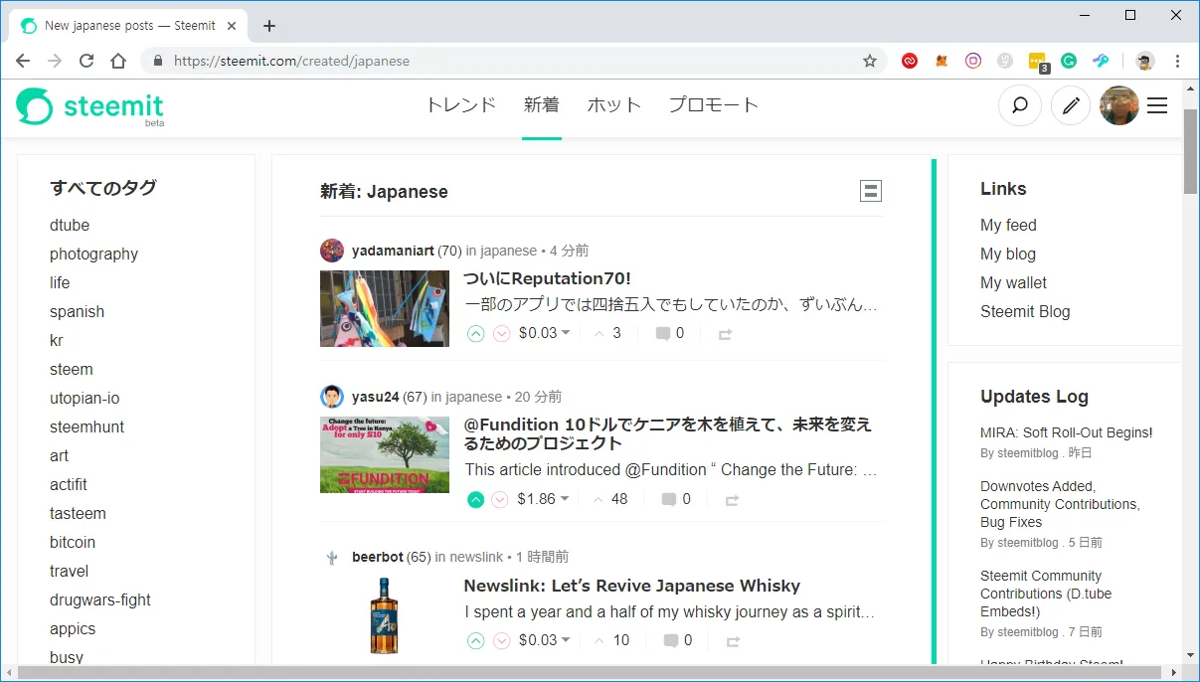Viewport: 1200px width, 682px height.
Task: Select the 新着 tab
Action: pyautogui.click(x=542, y=104)
